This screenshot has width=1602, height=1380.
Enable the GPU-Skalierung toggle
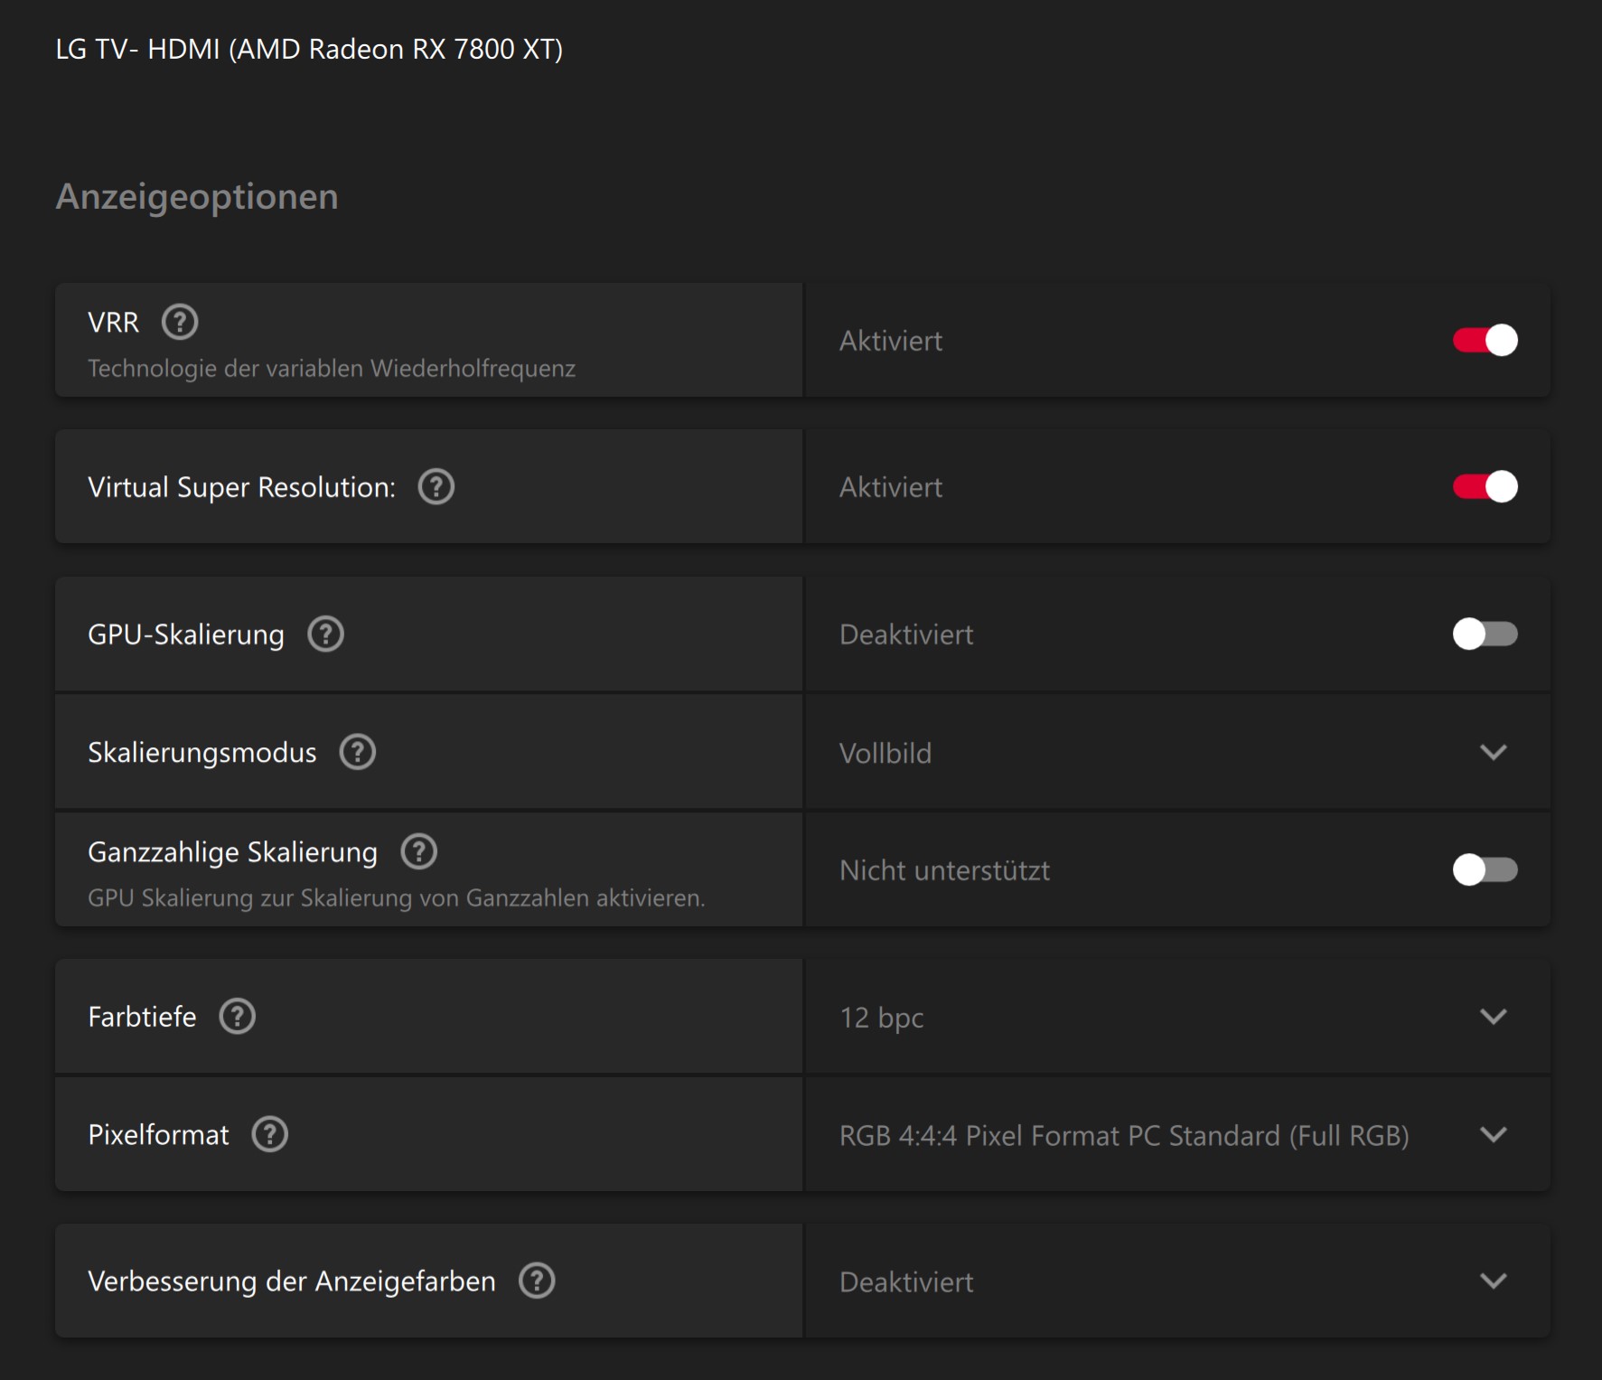[x=1485, y=634]
